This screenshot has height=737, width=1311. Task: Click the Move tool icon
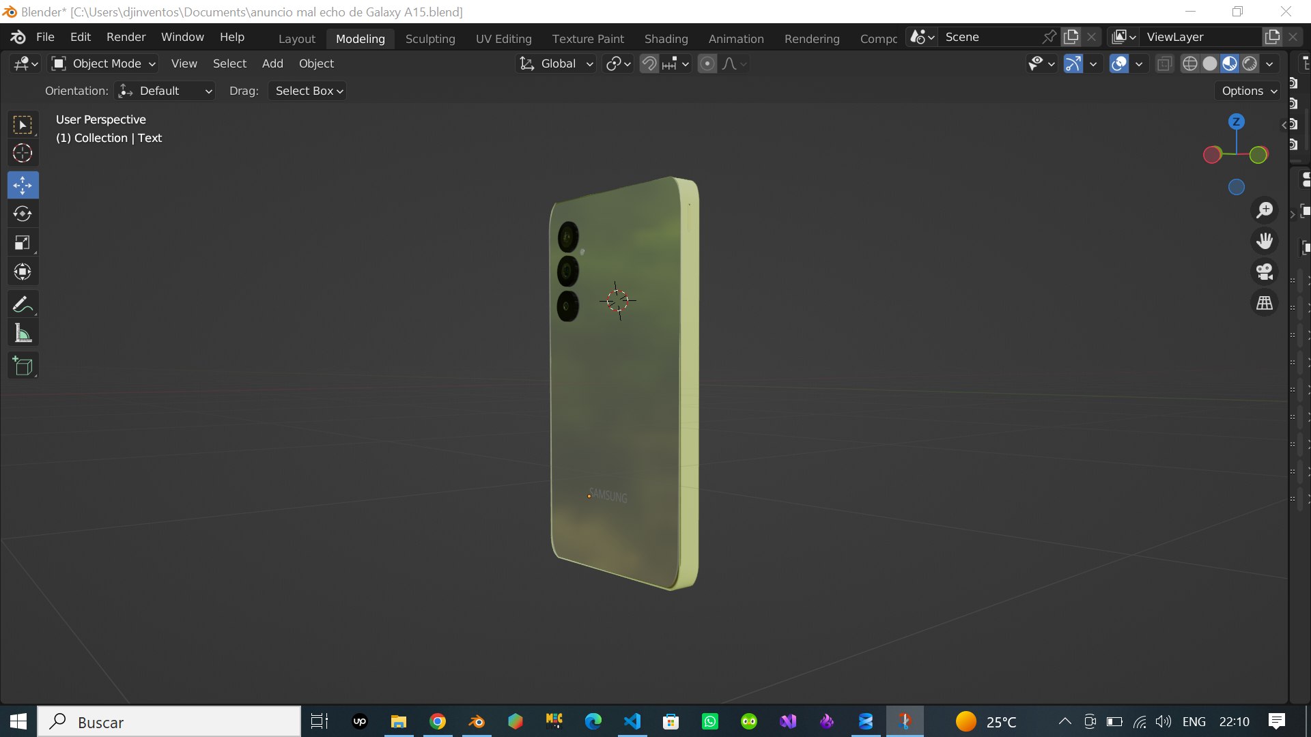[x=23, y=185]
